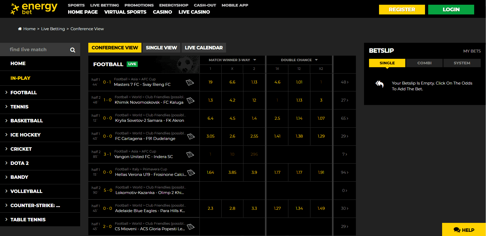The height and width of the screenshot is (236, 486).
Task: Select In-Play in the sidebar
Action: (x=40, y=78)
